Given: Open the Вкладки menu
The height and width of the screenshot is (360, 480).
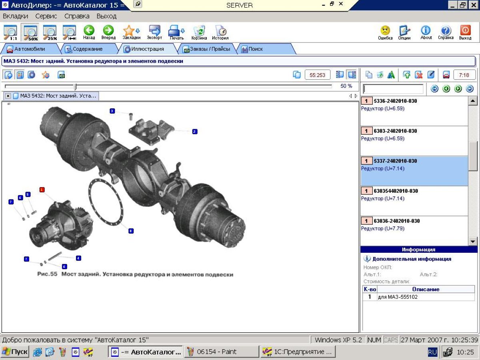Looking at the screenshot, I should (16, 16).
